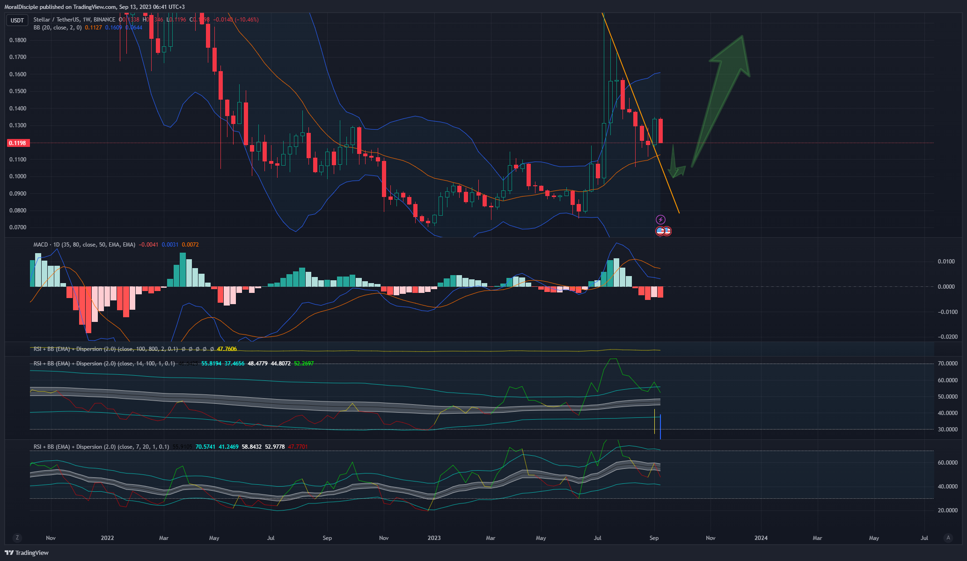967x561 pixels.
Task: Click the RSI value 41.2469
Action: point(228,447)
